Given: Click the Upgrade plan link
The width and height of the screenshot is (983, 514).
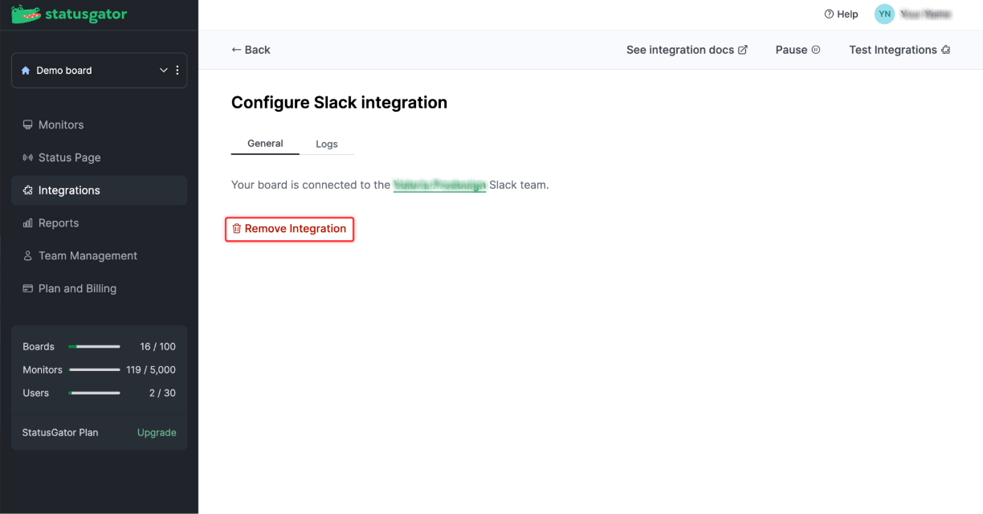Looking at the screenshot, I should tap(157, 432).
